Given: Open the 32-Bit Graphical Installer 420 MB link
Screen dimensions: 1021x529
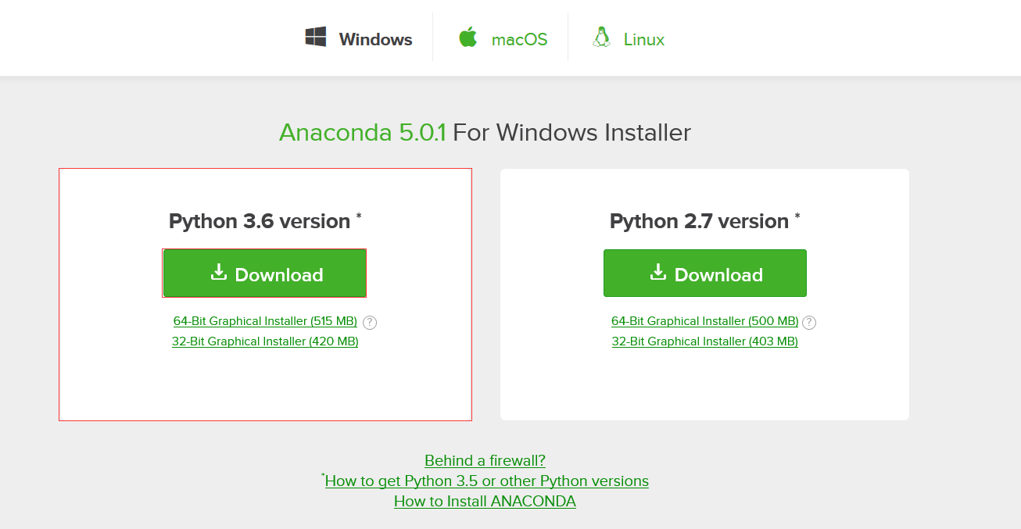Looking at the screenshot, I should [x=264, y=341].
